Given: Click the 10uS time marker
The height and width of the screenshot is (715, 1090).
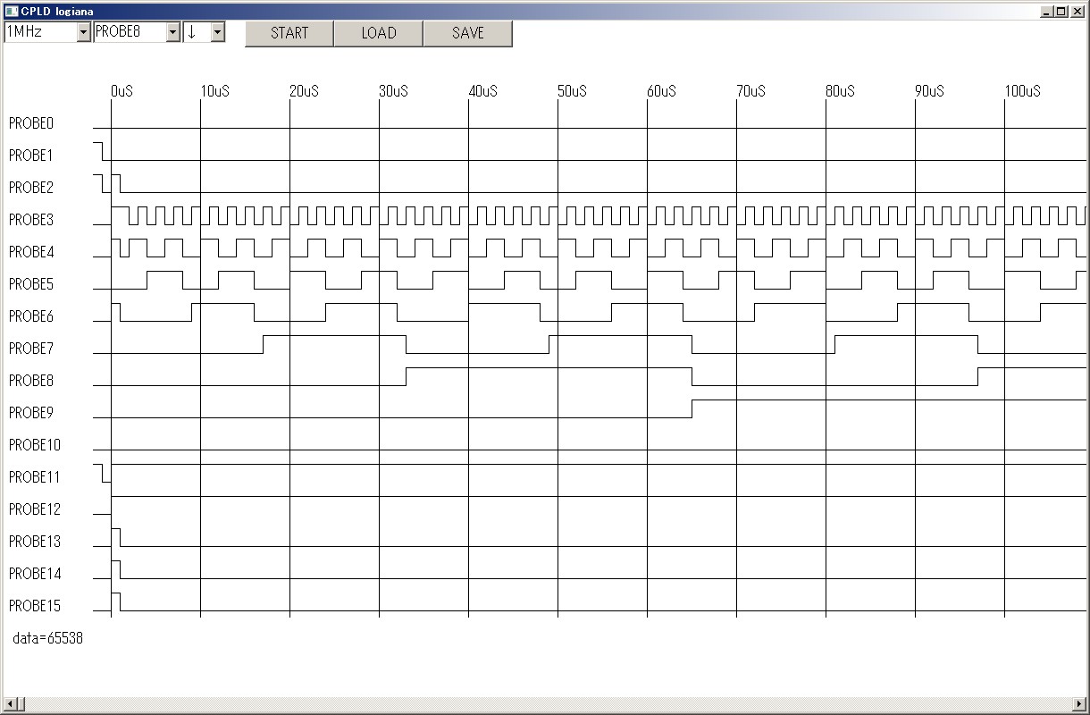Looking at the screenshot, I should pyautogui.click(x=215, y=91).
